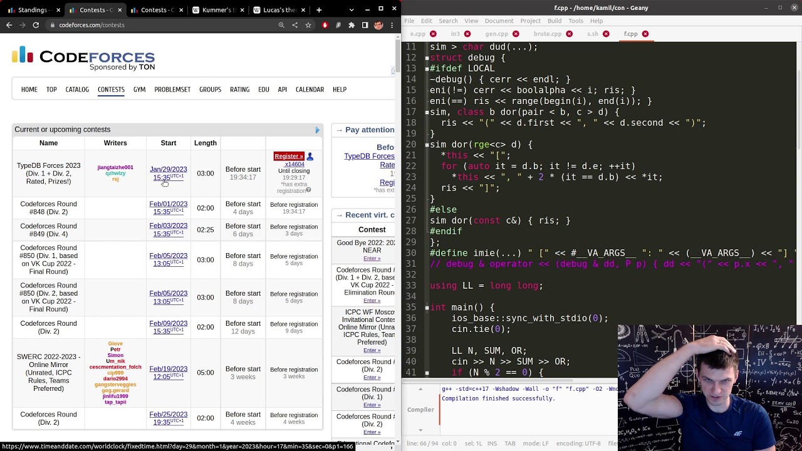Screen dimensions: 802x451
Task: Open zoom magnifier icon in address bar
Action: [x=281, y=25]
